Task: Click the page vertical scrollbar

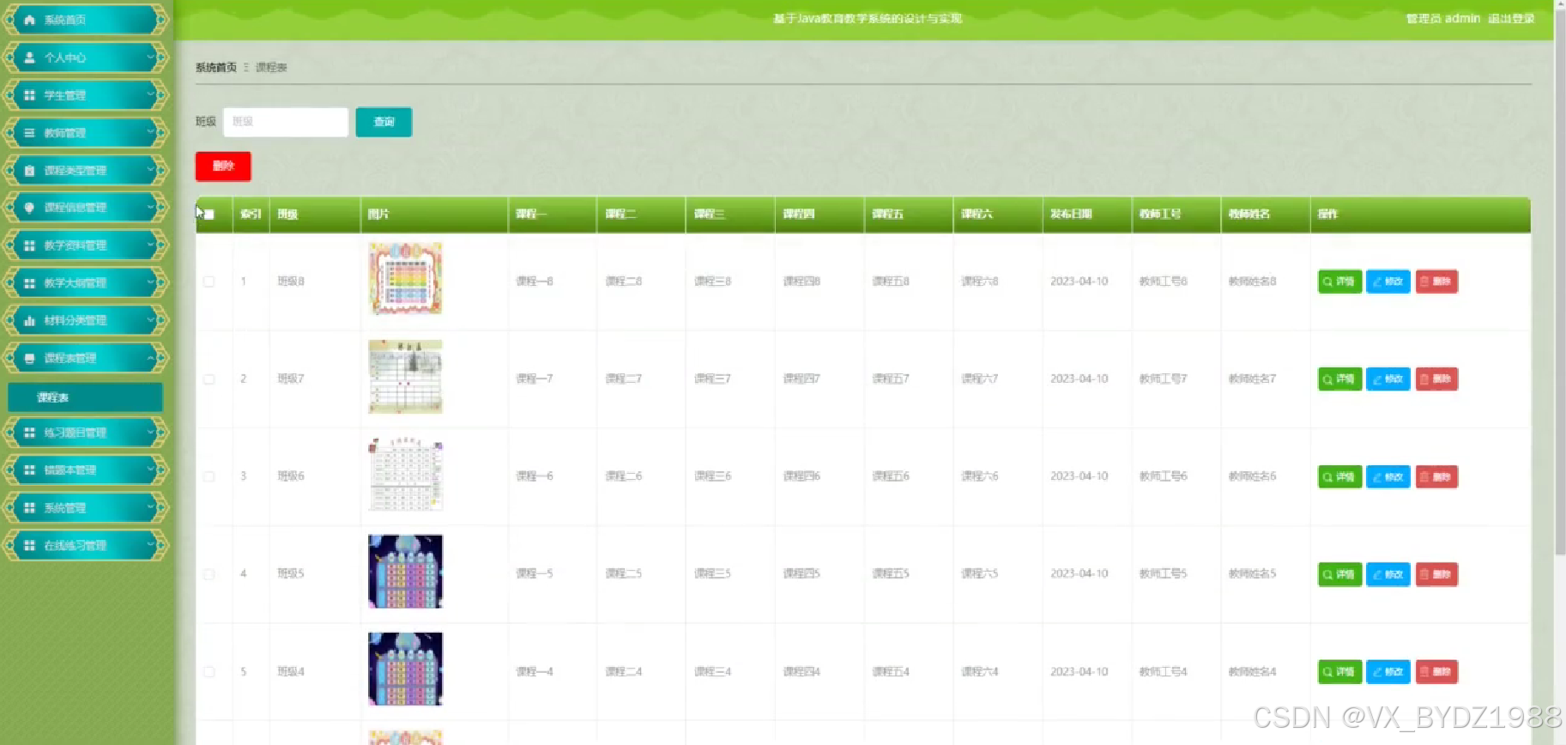Action: tap(1560, 283)
